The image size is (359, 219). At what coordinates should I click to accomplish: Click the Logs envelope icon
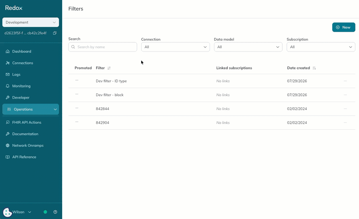8,75
